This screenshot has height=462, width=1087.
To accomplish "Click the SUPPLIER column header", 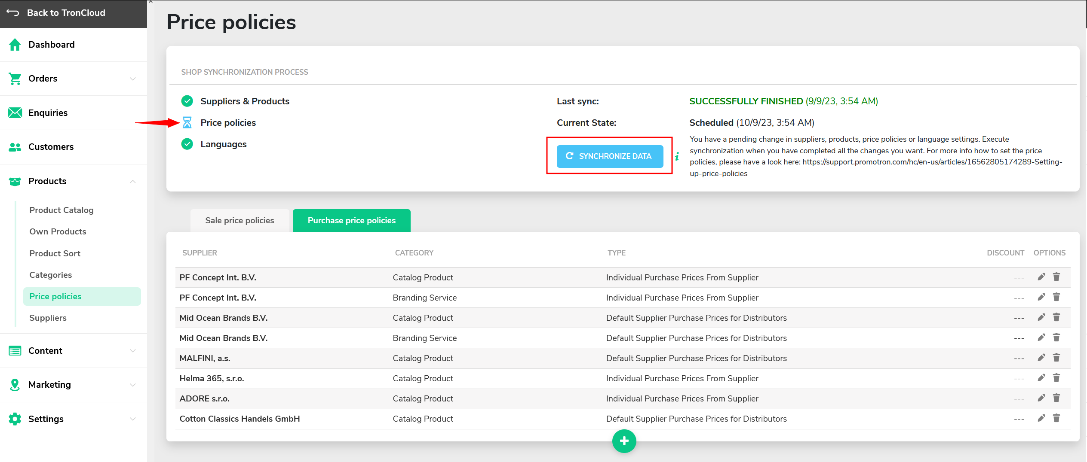I will [200, 253].
